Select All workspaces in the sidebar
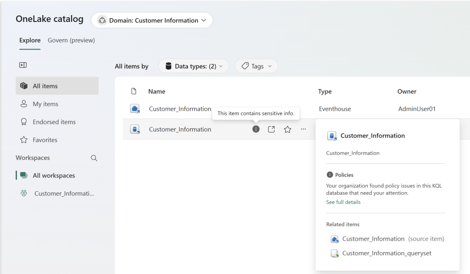The width and height of the screenshot is (470, 274). click(57, 175)
